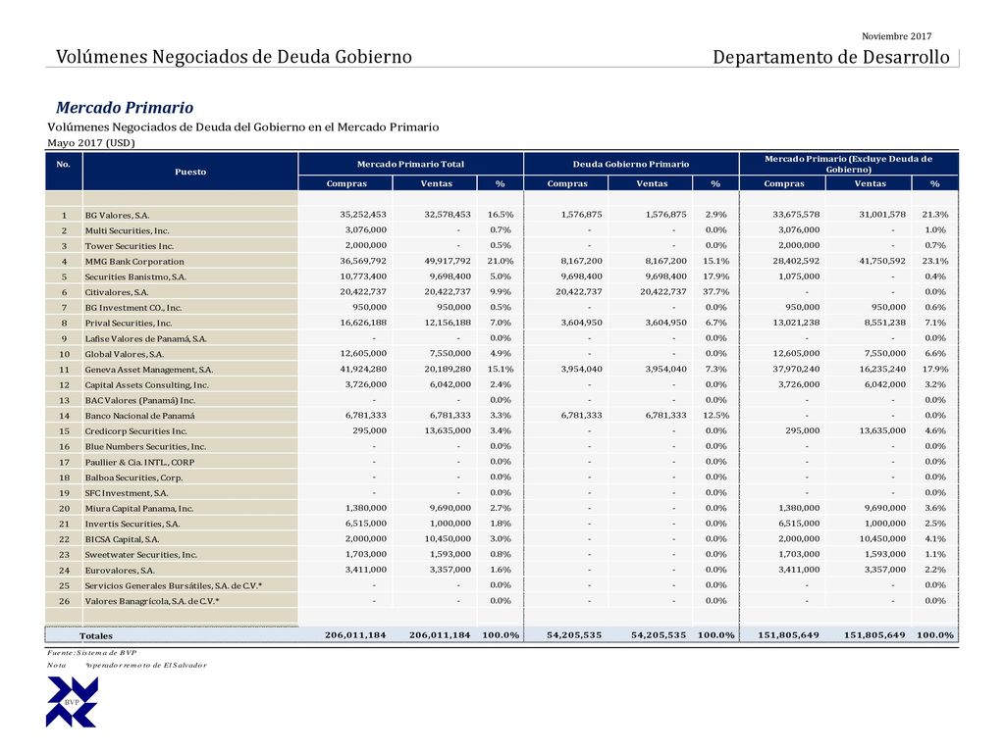This screenshot has height=753, width=1005.
Task: Click BG Valores total compras value 35,252,453
Action: pos(363,215)
